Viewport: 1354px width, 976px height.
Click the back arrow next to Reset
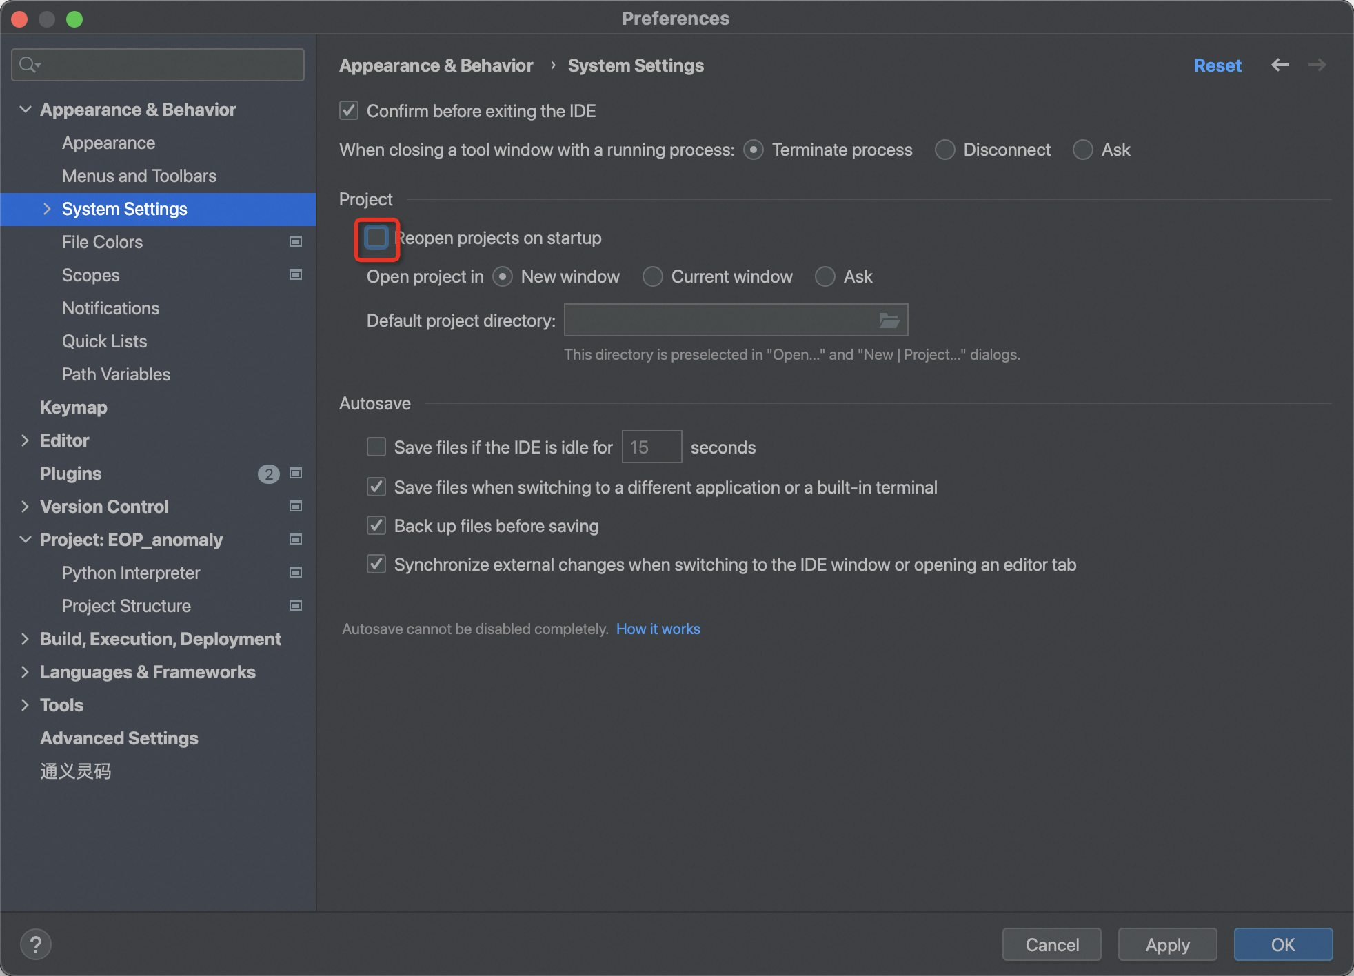[1280, 65]
